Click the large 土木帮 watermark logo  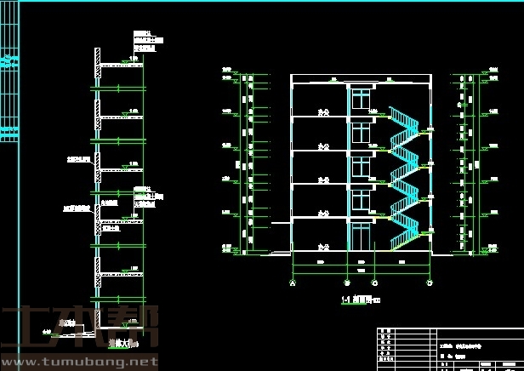(81, 328)
